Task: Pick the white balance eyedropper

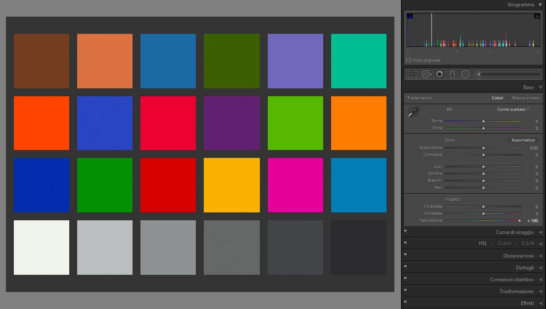Action: point(413,112)
